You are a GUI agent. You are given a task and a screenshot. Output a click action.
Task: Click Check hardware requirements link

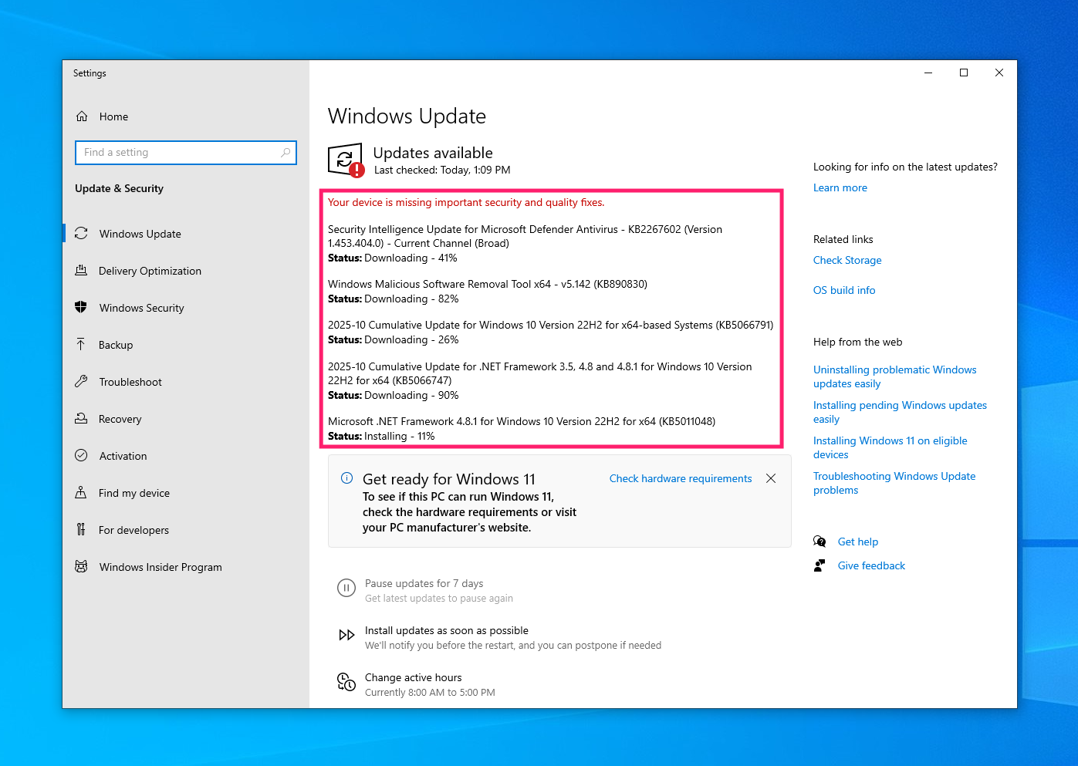pyautogui.click(x=681, y=478)
